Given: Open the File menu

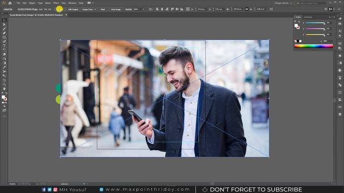Looking at the screenshot, I should pos(18,3).
